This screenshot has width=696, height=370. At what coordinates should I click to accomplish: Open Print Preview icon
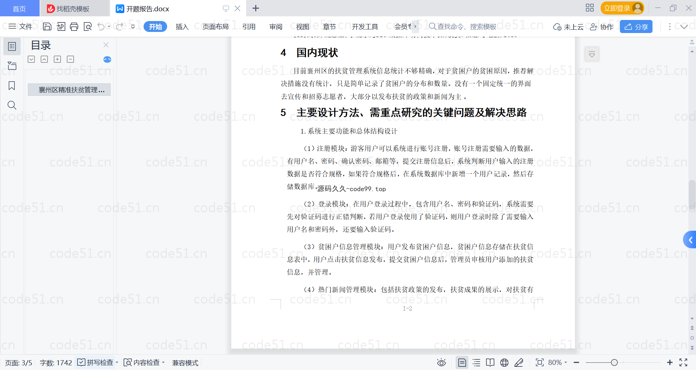(87, 26)
